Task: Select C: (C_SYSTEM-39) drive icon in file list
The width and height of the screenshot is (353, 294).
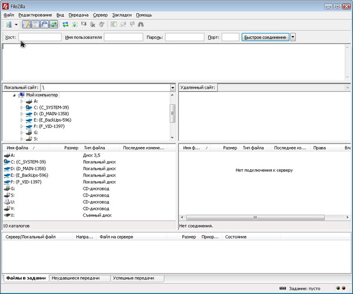Action: point(7,162)
